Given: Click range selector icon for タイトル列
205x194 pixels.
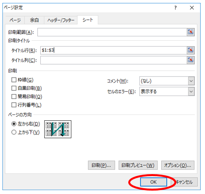Looking at the screenshot, I should [190, 60].
